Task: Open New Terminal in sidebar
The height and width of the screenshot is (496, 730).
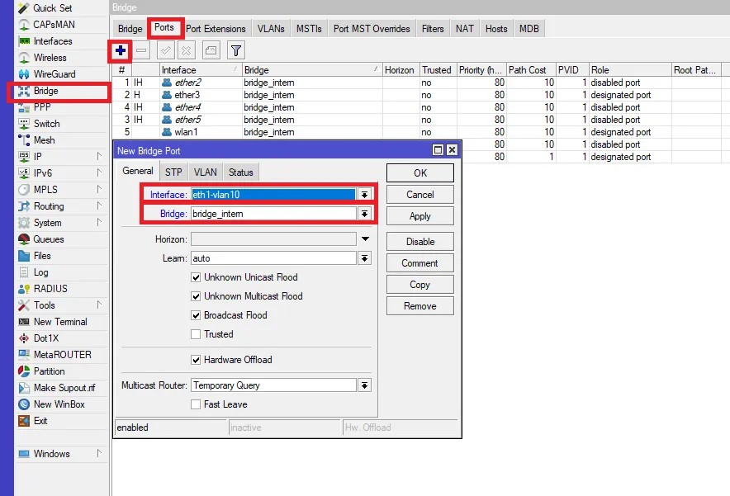Action: (59, 322)
